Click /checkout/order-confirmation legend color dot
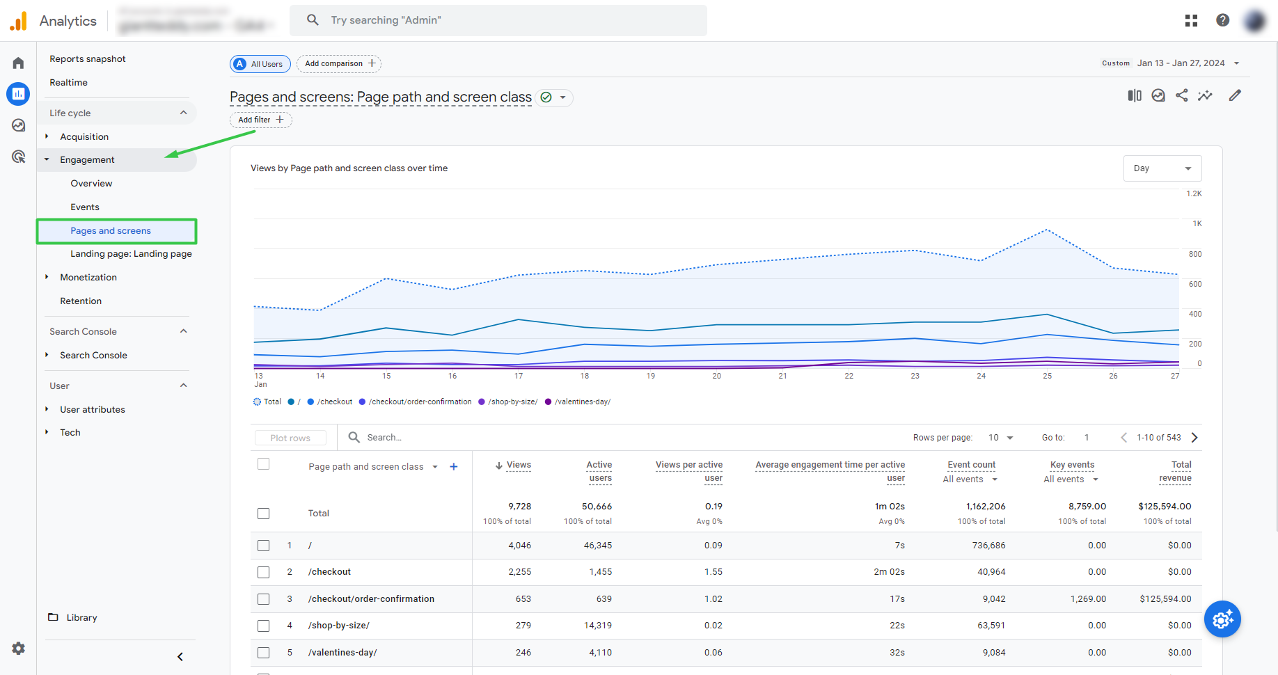1278x675 pixels. (x=362, y=402)
